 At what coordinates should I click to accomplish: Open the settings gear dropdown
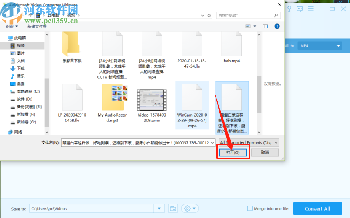[x=190, y=209]
